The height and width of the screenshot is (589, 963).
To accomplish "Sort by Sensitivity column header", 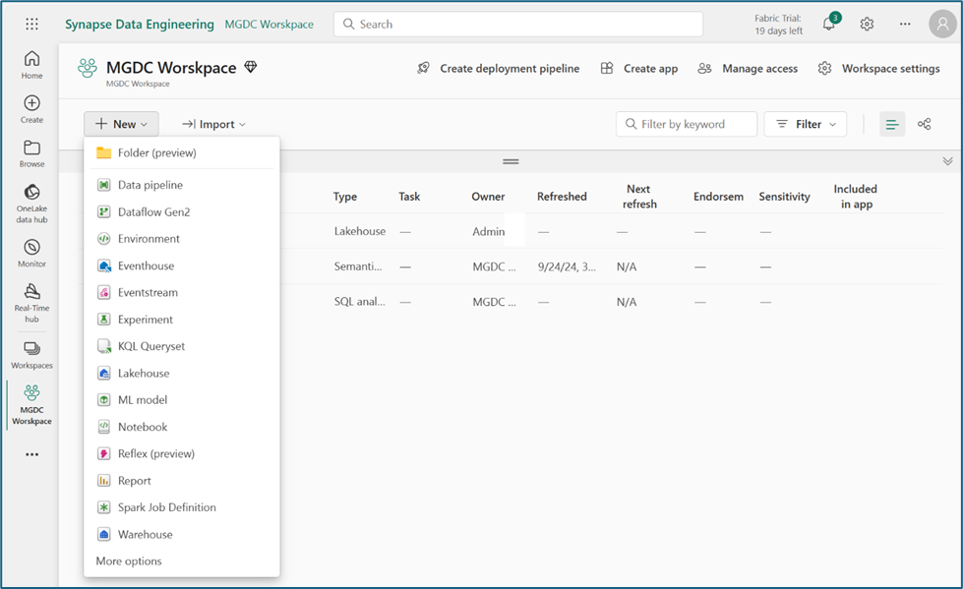I will click(x=784, y=197).
